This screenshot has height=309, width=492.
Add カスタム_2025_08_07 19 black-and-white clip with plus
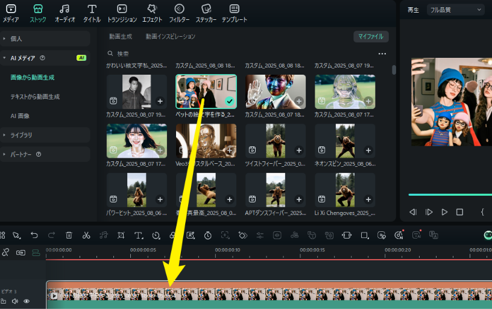(160, 101)
